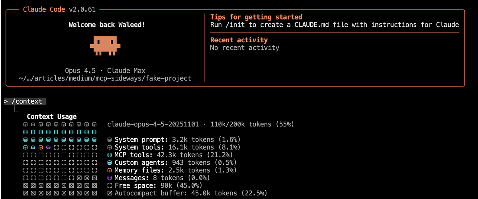Click the Claude Code pixel mascot
Image resolution: width=478 pixels, height=199 pixels.
click(105, 45)
